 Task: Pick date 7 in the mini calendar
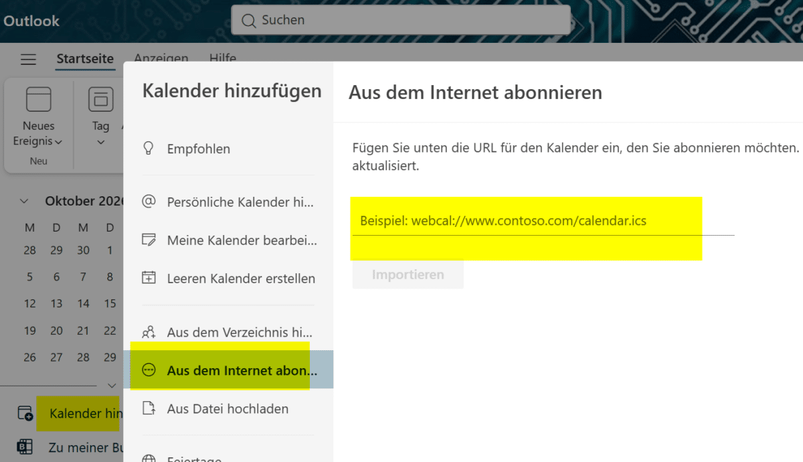(83, 277)
